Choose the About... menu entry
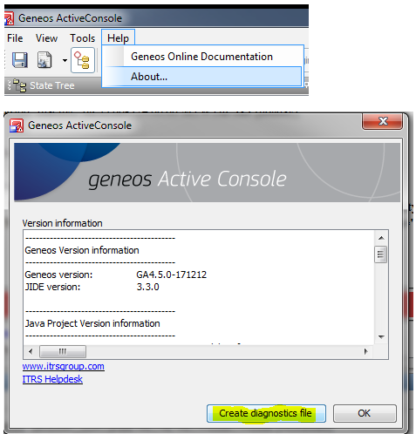This screenshot has height=434, width=416. point(202,77)
